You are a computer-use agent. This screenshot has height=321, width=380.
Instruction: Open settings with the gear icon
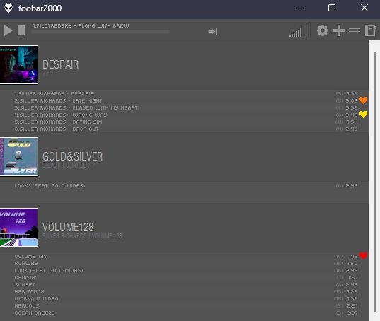tap(323, 30)
